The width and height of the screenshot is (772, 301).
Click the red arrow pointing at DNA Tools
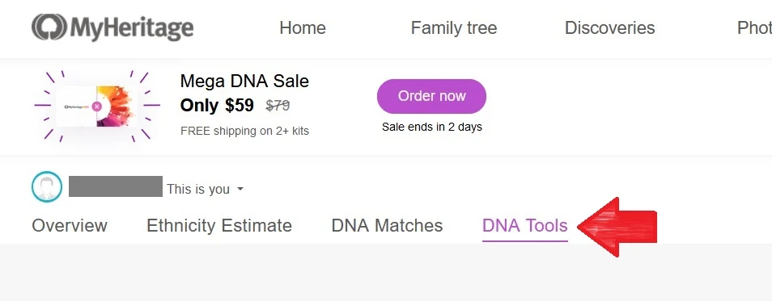(617, 227)
